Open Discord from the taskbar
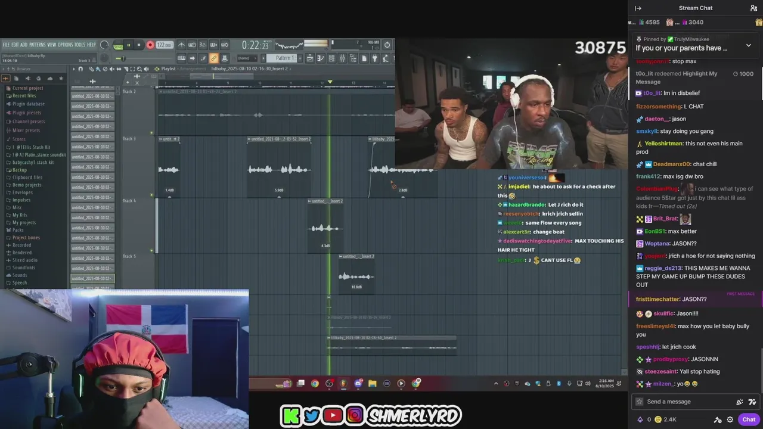Image resolution: width=763 pixels, height=429 pixels. (x=358, y=384)
